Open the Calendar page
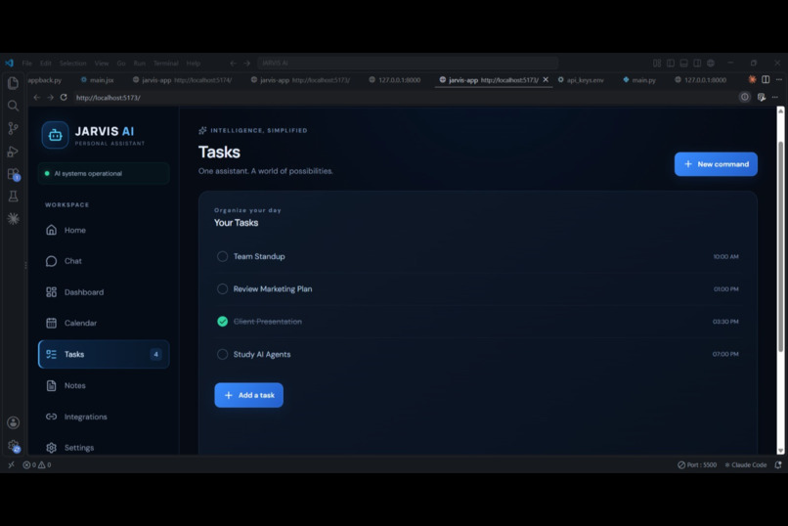 point(104,323)
